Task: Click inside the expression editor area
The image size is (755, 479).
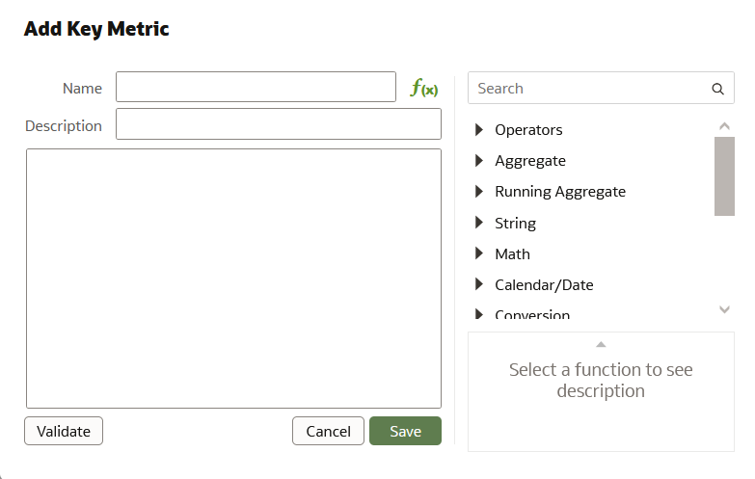Action: click(233, 278)
